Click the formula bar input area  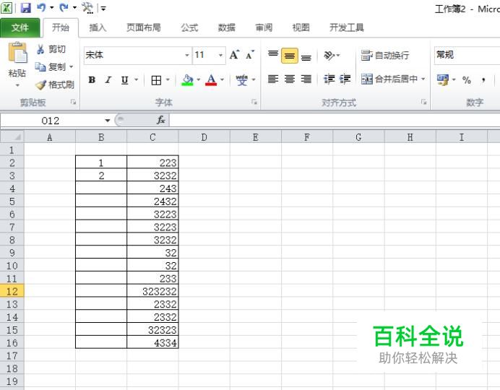[335, 121]
